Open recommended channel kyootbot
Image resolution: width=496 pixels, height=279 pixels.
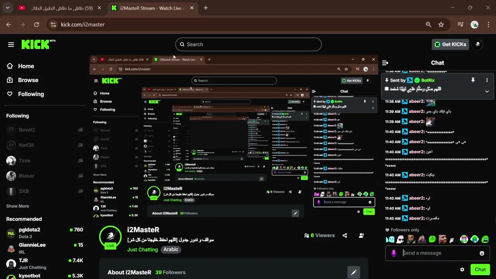pyautogui.click(x=45, y=276)
